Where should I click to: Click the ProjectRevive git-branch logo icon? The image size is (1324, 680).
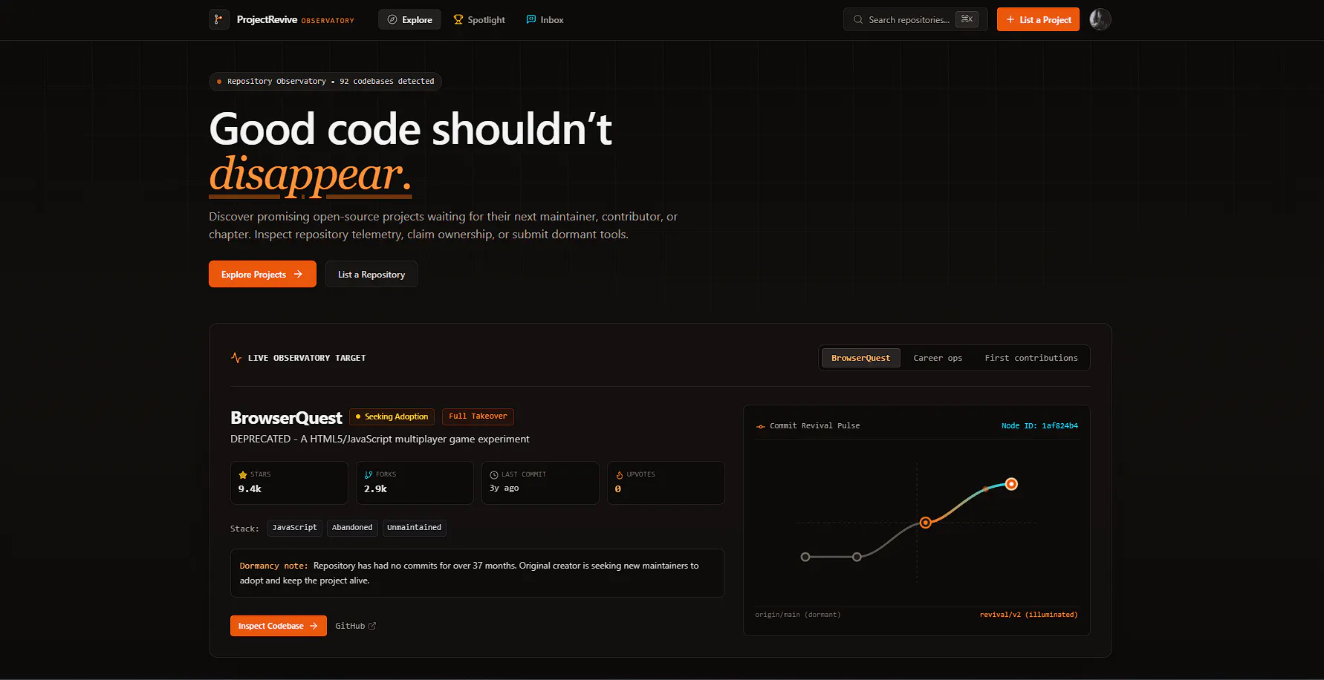tap(218, 19)
